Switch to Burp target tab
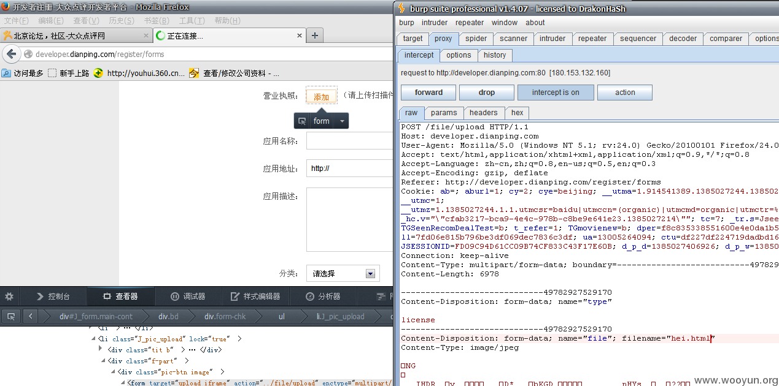 pyautogui.click(x=413, y=39)
